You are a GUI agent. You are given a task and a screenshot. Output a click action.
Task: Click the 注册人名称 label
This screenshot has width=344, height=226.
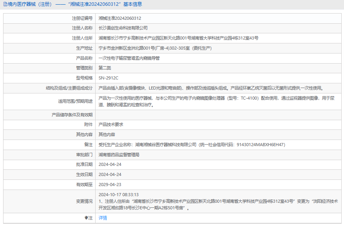click(82, 28)
